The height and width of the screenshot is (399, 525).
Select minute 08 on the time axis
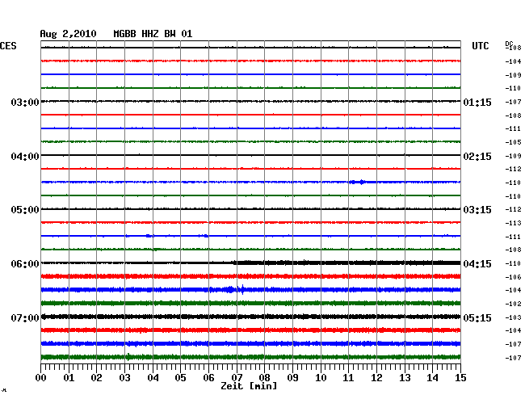[264, 378]
